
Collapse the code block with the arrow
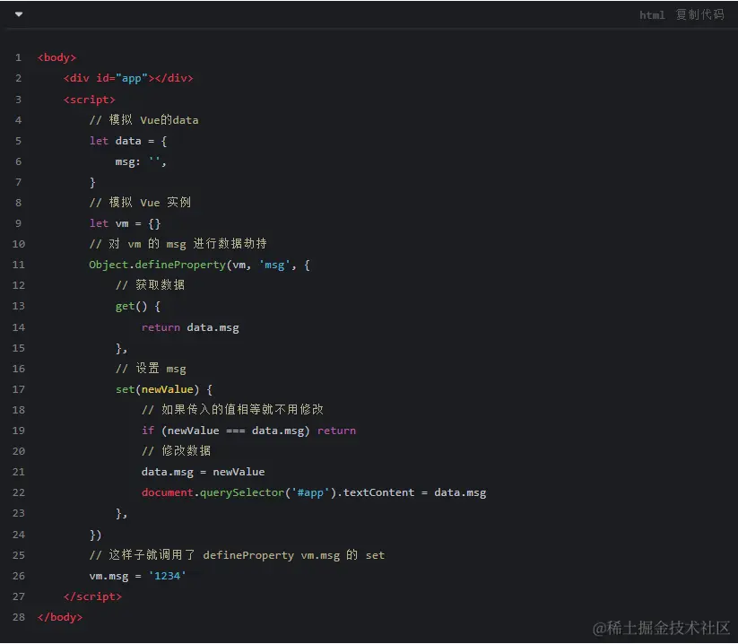pos(19,14)
